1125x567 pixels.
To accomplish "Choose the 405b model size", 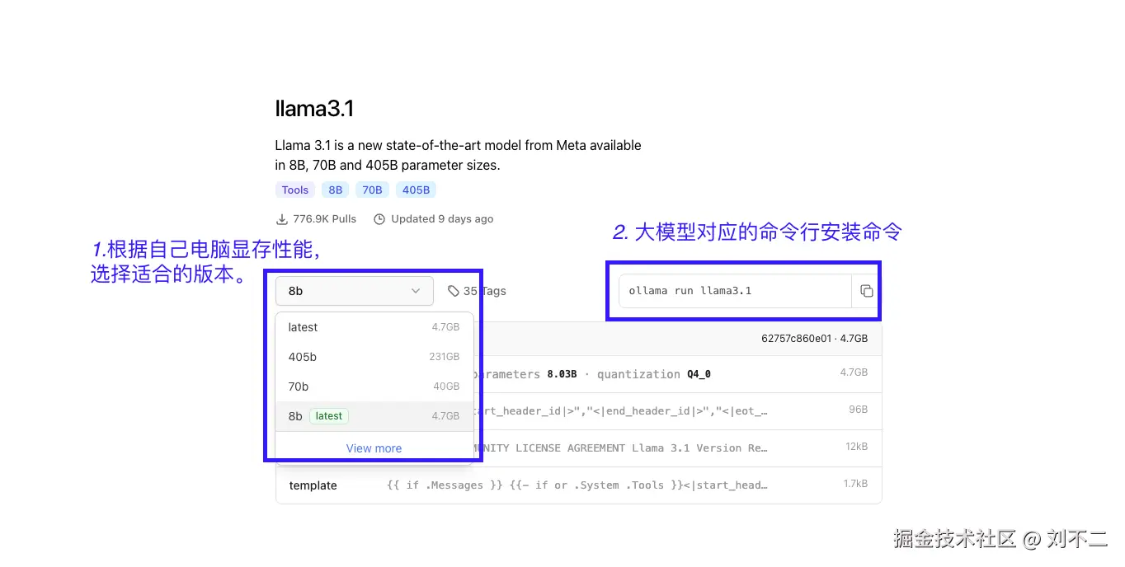I will point(374,357).
